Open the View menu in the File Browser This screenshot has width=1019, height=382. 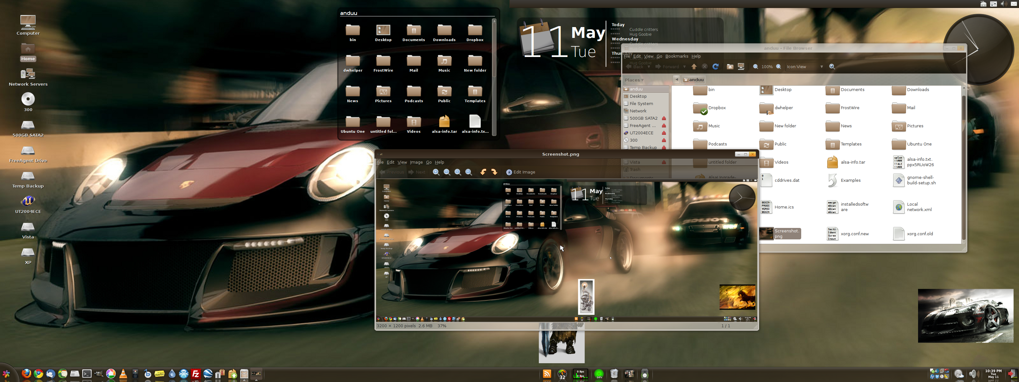[x=649, y=56]
